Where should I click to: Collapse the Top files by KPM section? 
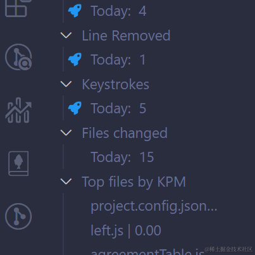coord(66,182)
